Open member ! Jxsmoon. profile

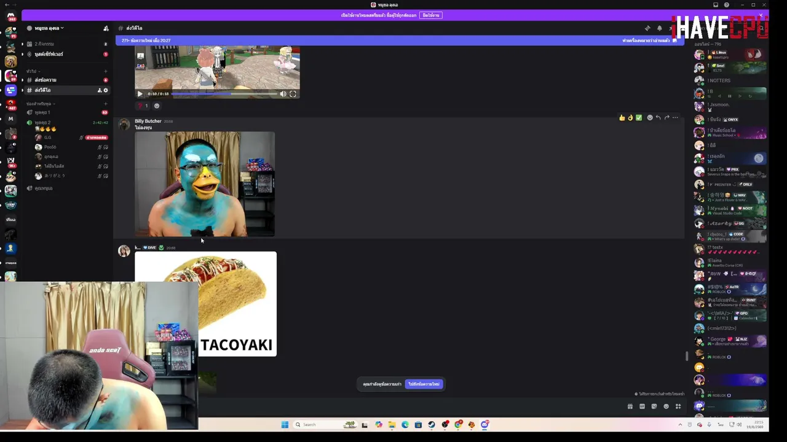click(730, 107)
